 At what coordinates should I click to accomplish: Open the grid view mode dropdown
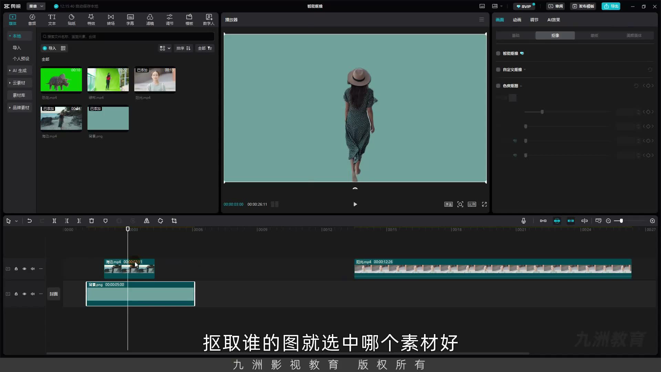tap(165, 48)
